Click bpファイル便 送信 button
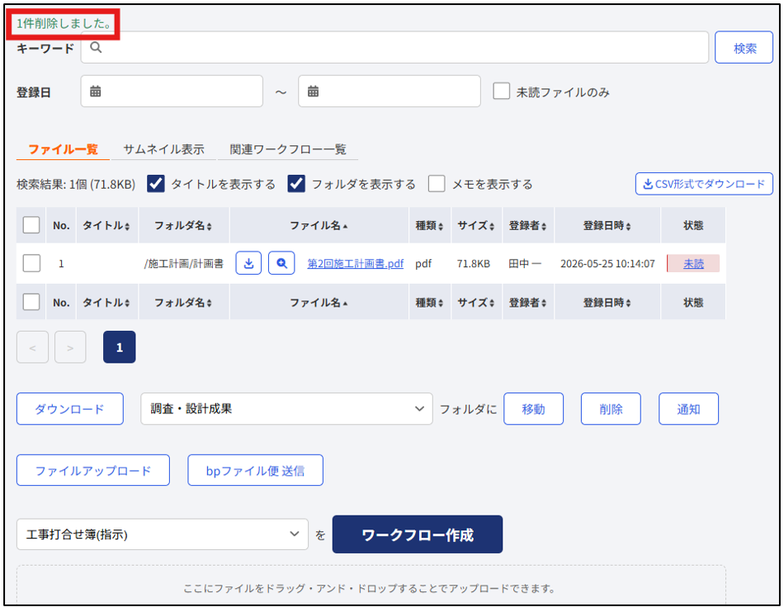784x607 pixels. [x=256, y=470]
